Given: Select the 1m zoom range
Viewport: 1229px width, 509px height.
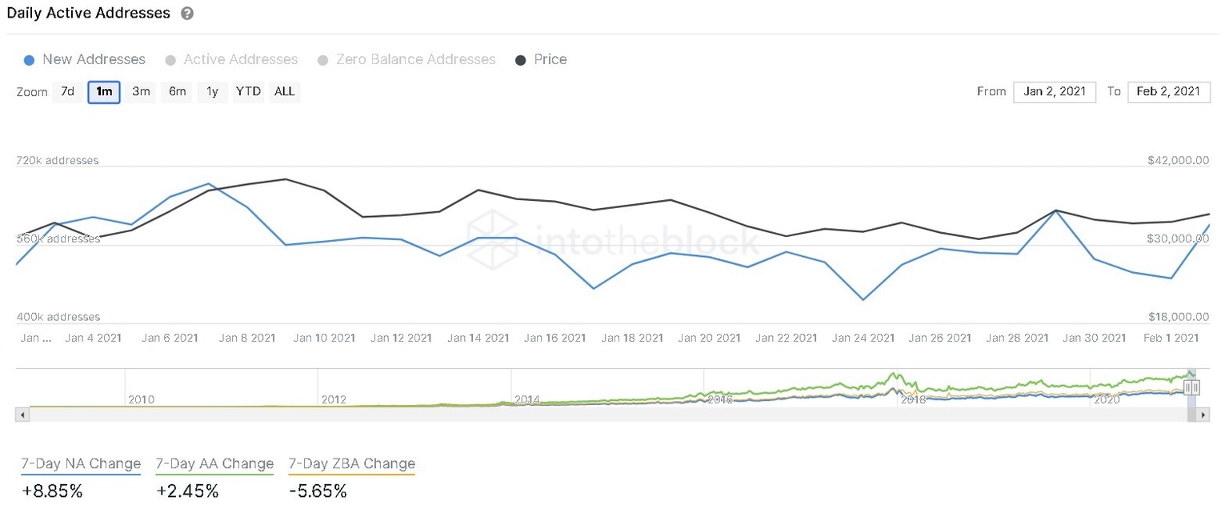Looking at the screenshot, I should click(104, 92).
